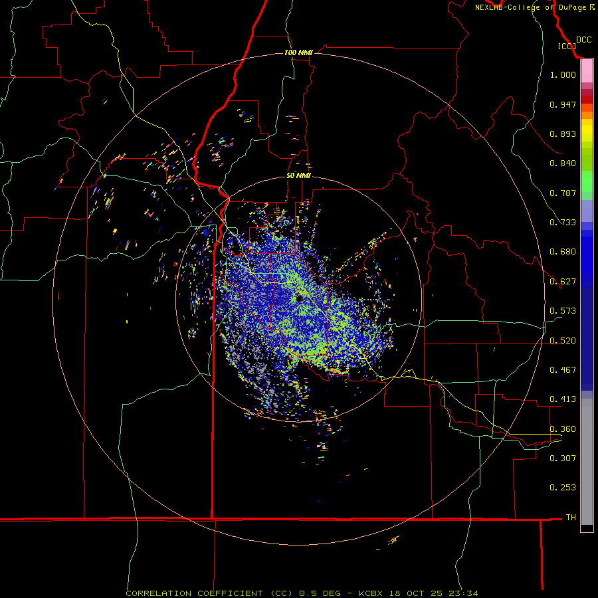Click the 50 NMI range ring label
This screenshot has height=598, width=598.
[298, 175]
